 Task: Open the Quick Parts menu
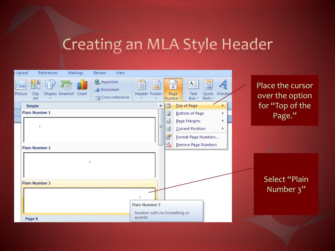[x=208, y=90]
